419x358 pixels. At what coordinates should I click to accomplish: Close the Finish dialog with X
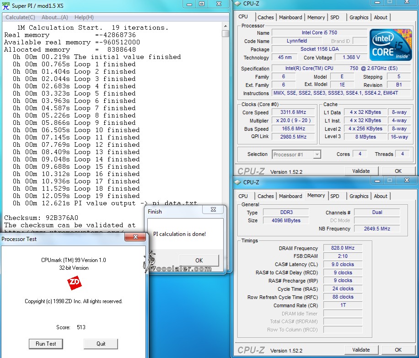(213, 209)
